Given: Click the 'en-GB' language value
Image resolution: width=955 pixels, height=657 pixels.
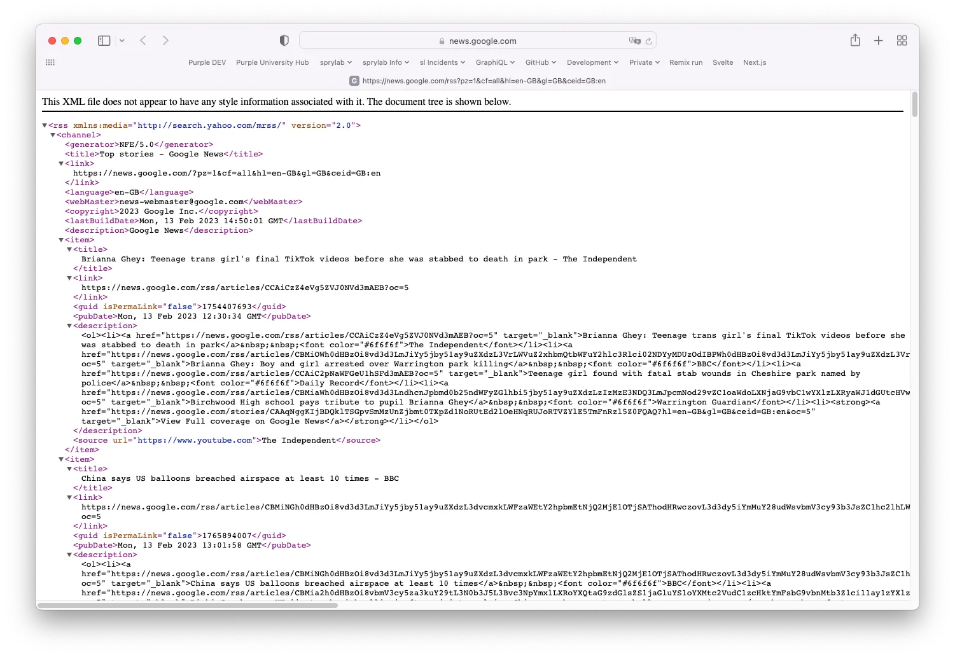Looking at the screenshot, I should (x=127, y=192).
